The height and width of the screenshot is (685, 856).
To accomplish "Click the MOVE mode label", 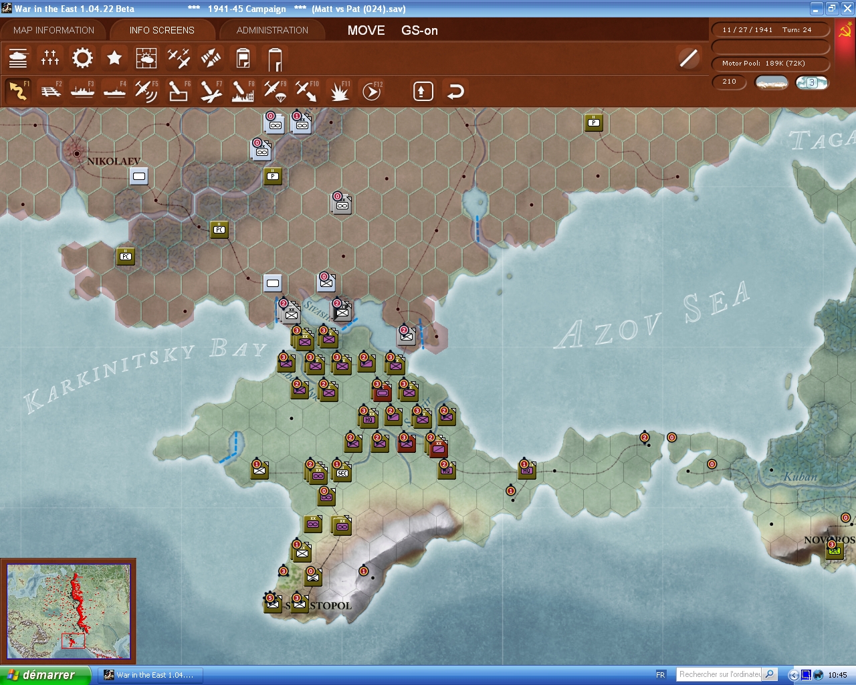I will (x=366, y=30).
